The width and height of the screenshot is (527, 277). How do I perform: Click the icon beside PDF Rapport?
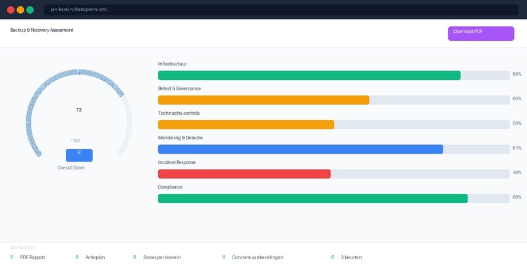[x=12, y=257]
